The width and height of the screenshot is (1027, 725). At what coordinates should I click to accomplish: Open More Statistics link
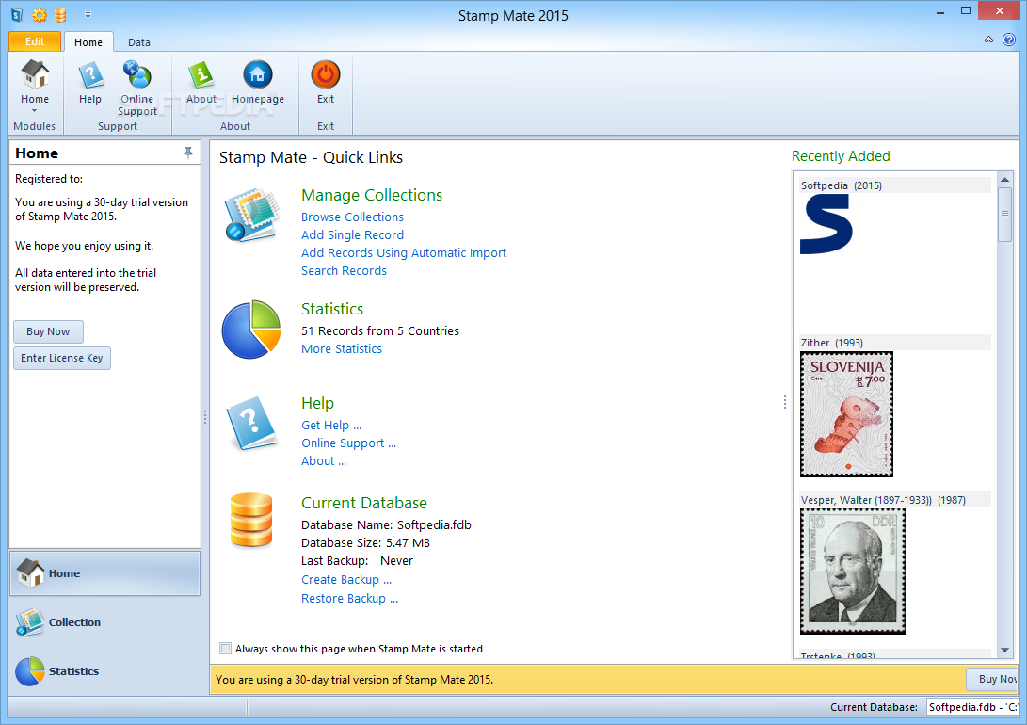[x=342, y=349]
